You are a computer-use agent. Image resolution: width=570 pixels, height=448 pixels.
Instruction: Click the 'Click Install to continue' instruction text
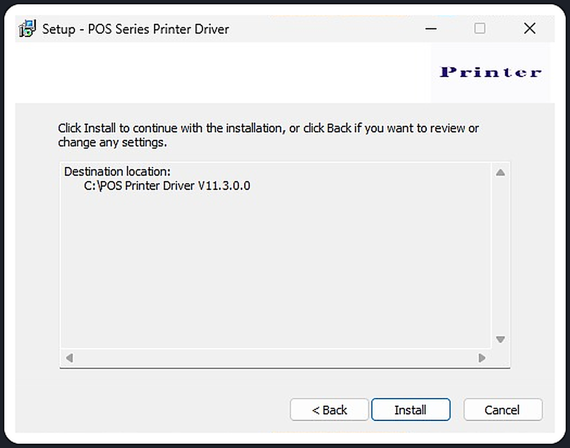pos(268,135)
